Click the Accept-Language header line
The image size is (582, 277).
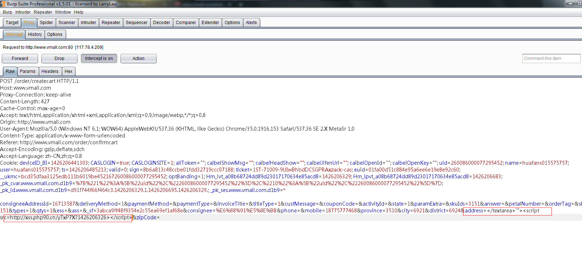pyautogui.click(x=41, y=156)
